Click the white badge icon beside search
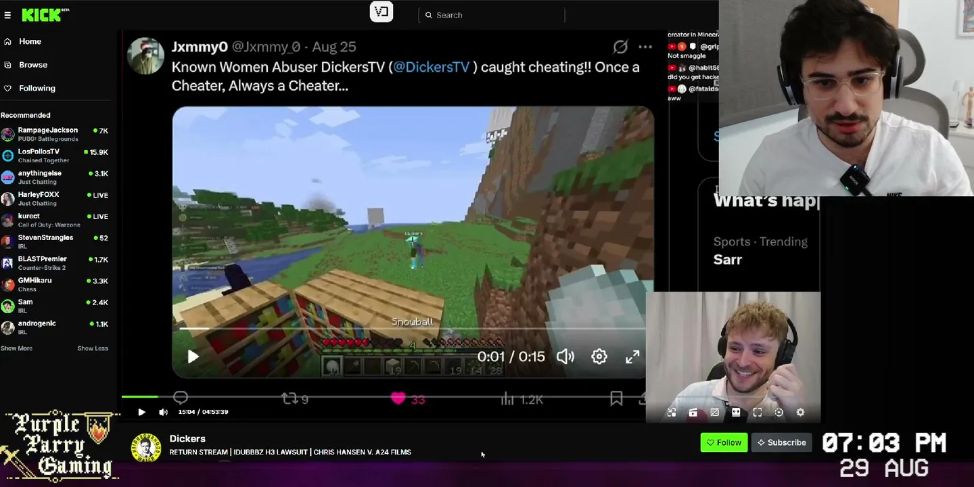 pyautogui.click(x=381, y=11)
